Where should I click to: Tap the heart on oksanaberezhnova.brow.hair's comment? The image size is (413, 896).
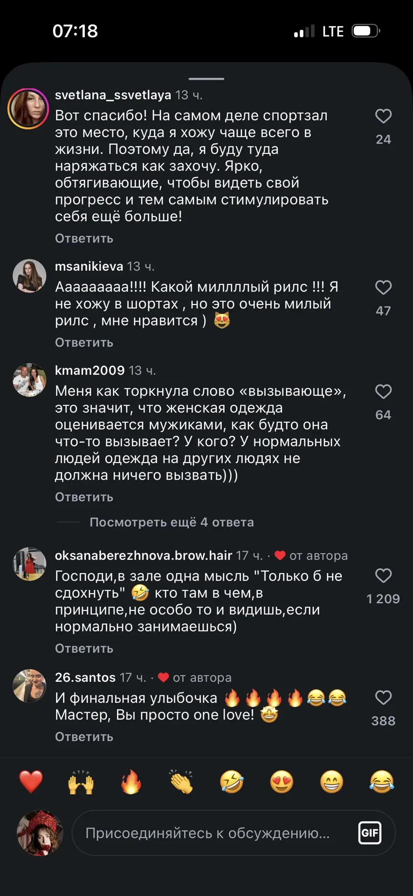click(383, 575)
